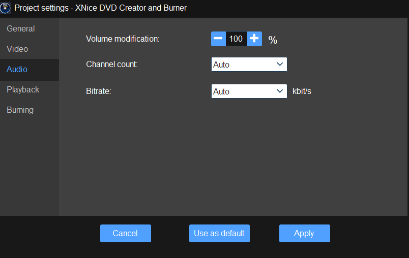Click the Bitrate label text

[99, 91]
